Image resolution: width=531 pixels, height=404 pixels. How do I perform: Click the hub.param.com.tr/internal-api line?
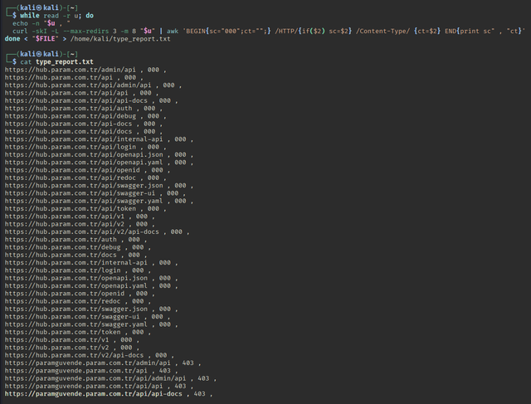click(x=91, y=263)
